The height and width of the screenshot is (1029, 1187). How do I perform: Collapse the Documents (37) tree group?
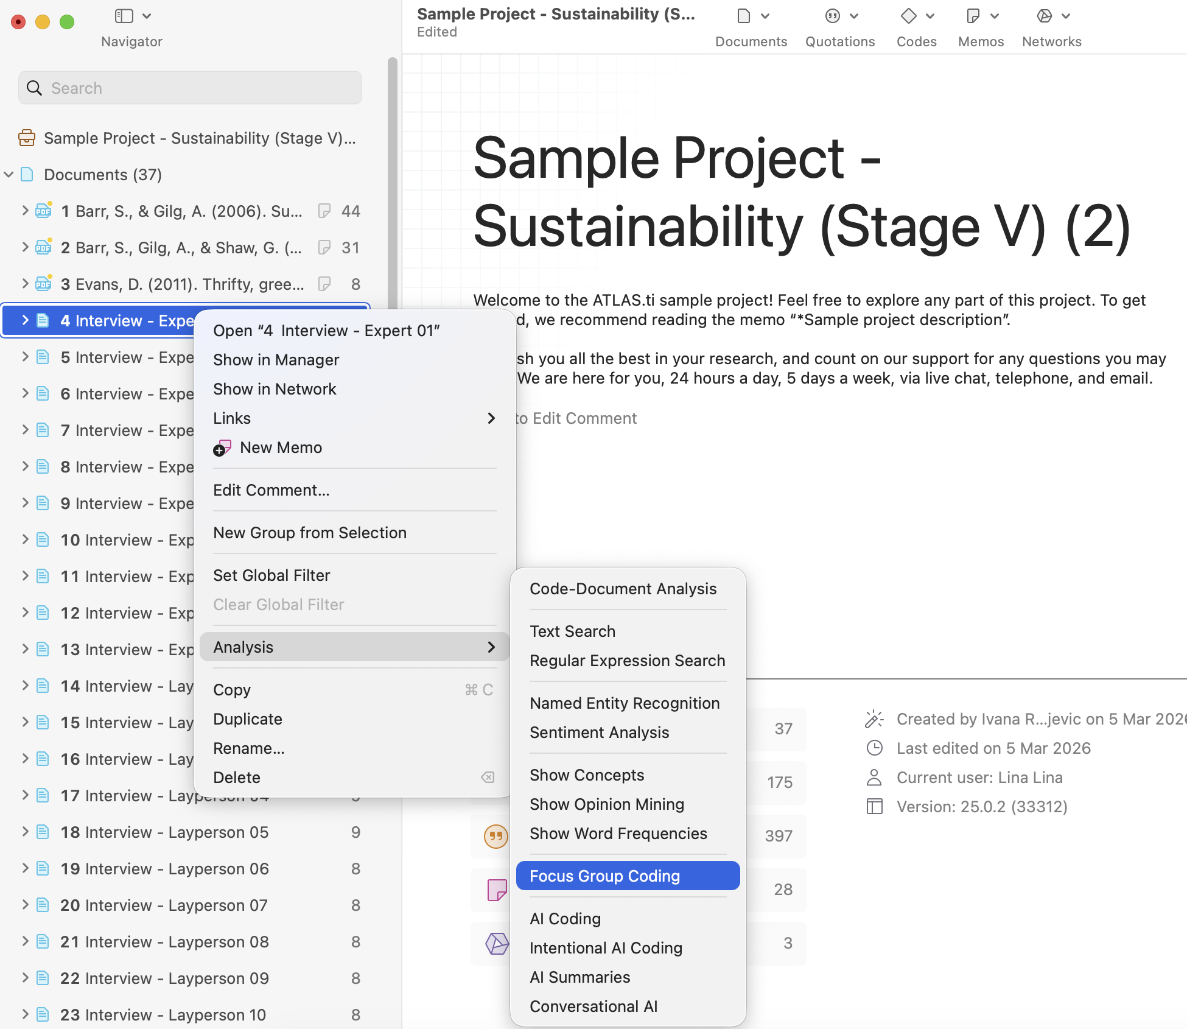[9, 175]
